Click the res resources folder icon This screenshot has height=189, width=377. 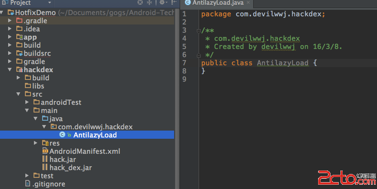(x=46, y=143)
